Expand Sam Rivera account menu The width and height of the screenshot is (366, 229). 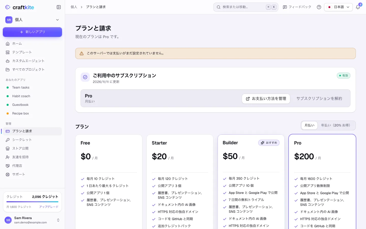[32, 220]
